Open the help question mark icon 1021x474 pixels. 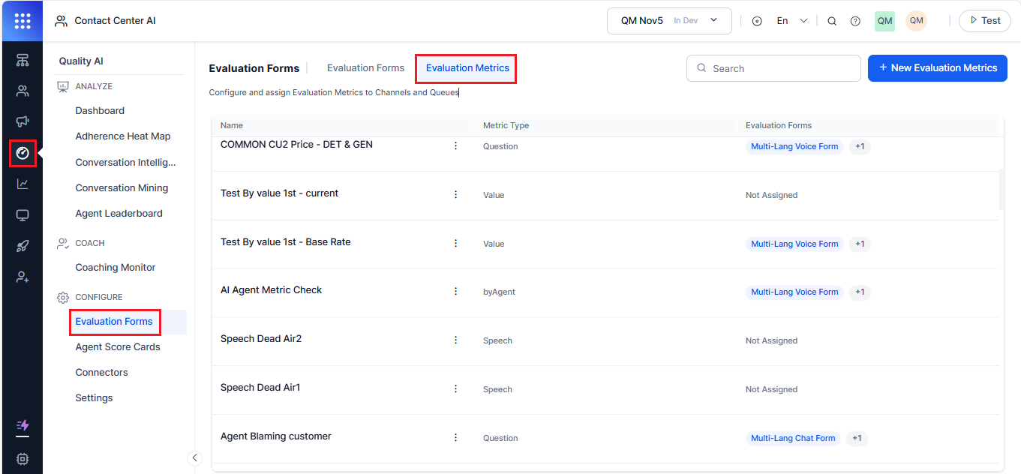coord(855,21)
